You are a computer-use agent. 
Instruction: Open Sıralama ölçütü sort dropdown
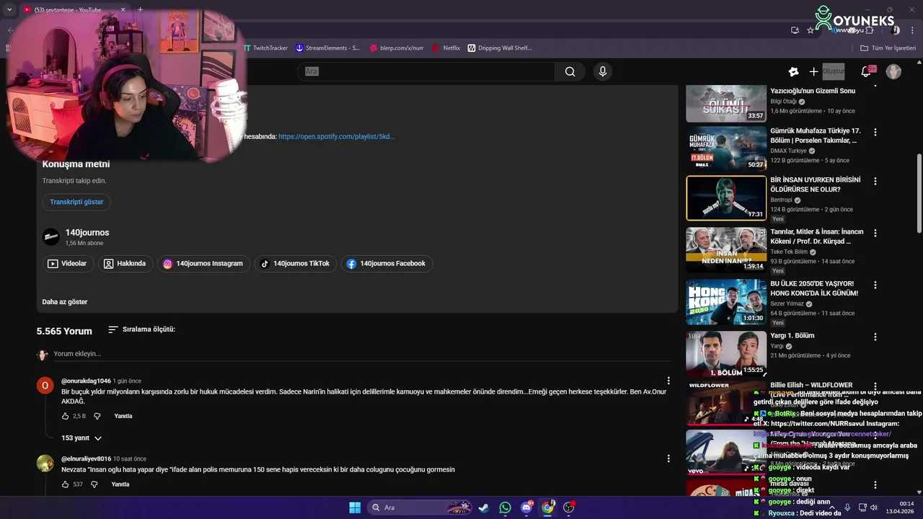click(x=141, y=329)
